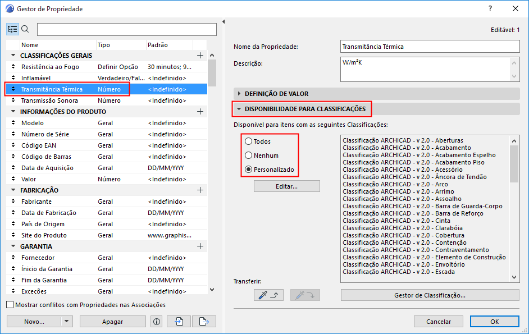This screenshot has width=529, height=334.
Task: Select the Fim da Garantia row
Action: [107, 280]
